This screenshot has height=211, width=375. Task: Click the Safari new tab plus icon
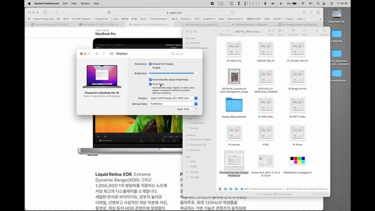(x=311, y=12)
